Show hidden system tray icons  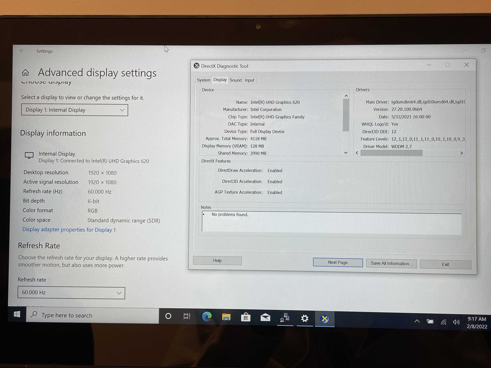click(417, 321)
